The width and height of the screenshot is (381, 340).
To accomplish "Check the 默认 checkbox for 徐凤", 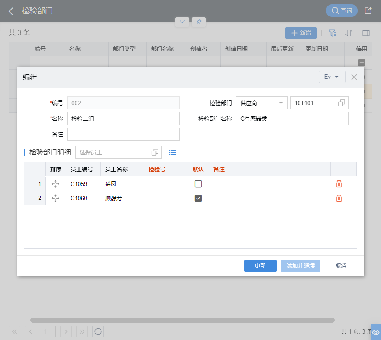I will click(x=198, y=184).
